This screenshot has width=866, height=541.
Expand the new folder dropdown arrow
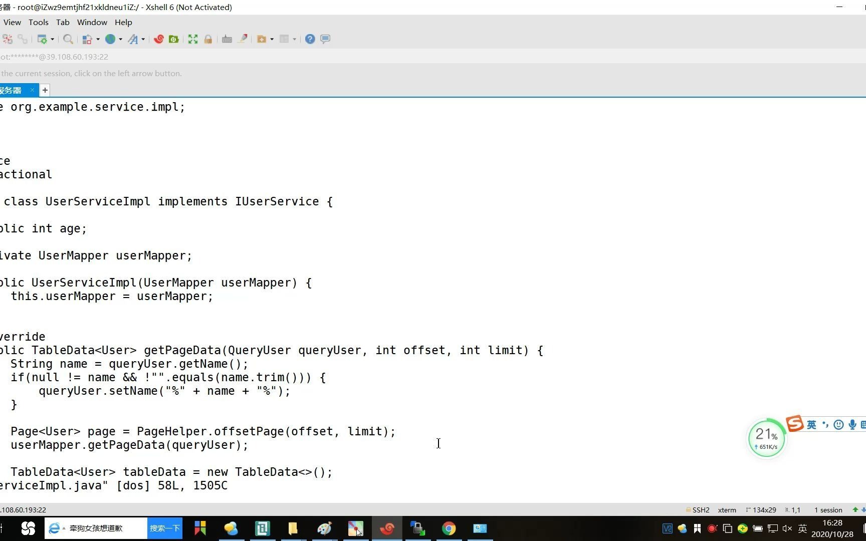tap(272, 39)
